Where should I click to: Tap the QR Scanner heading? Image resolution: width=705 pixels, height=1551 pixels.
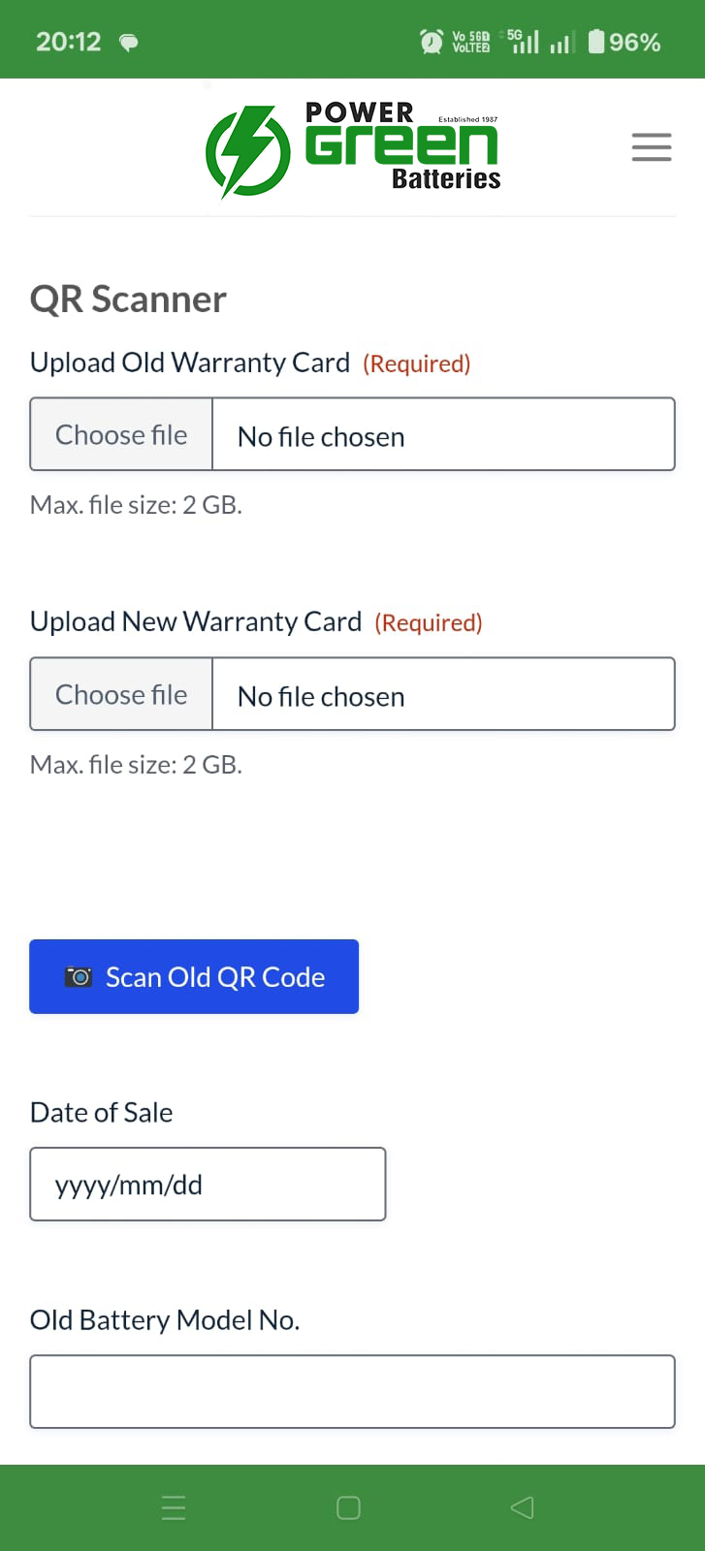(x=128, y=300)
